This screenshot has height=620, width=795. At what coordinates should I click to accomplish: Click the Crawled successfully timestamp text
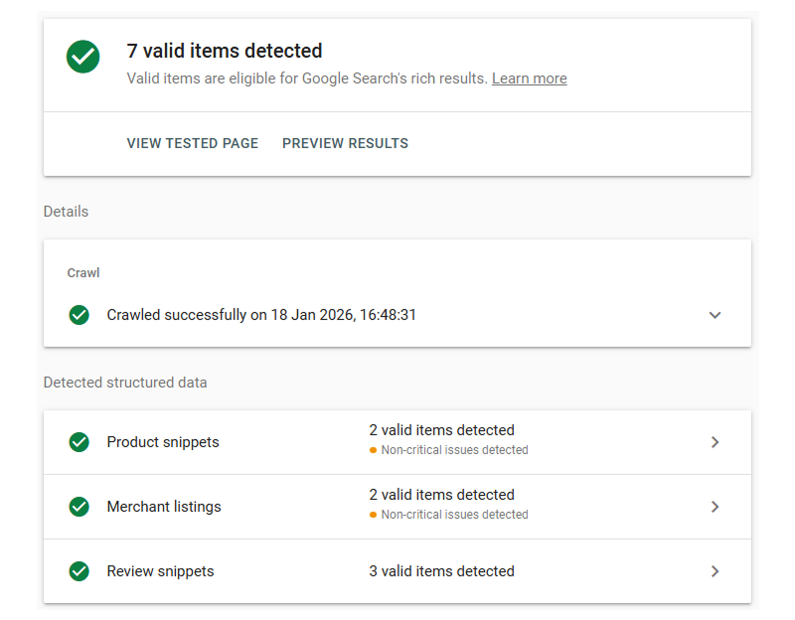(x=261, y=315)
